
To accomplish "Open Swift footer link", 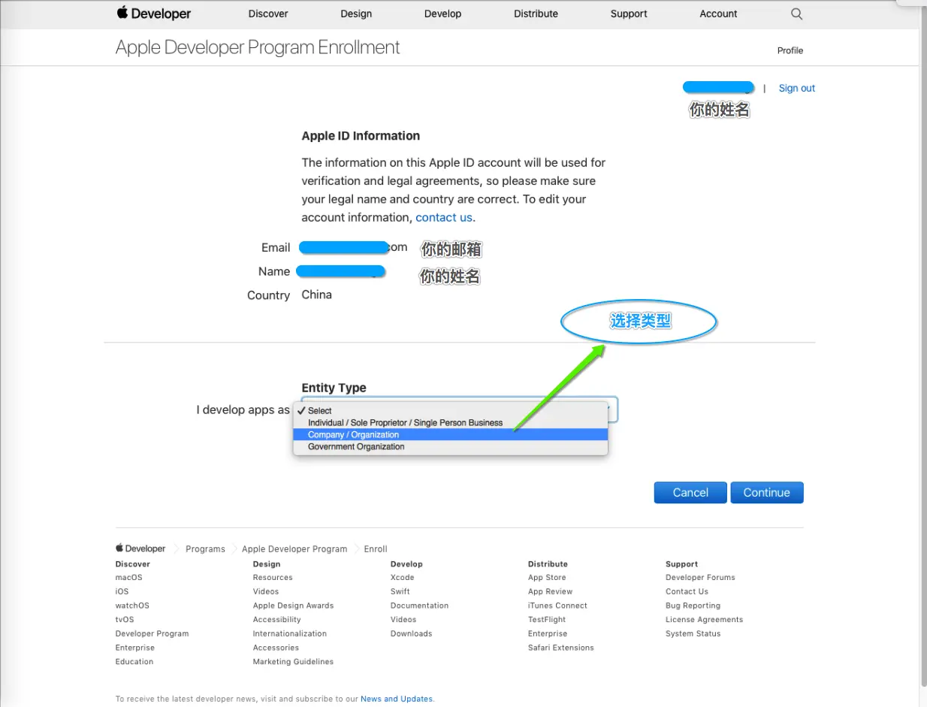I will (x=400, y=591).
